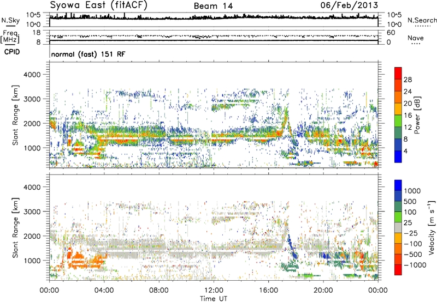
Task: Click the '12' label on Power scale
Action: 408,128
